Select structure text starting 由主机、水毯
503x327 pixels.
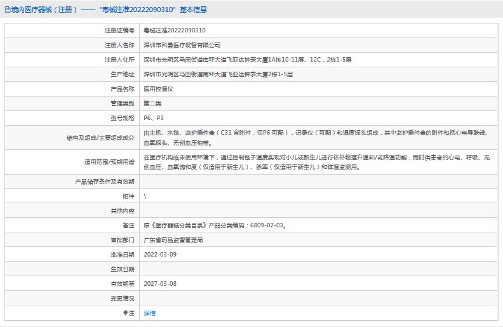pyautogui.click(x=316, y=138)
